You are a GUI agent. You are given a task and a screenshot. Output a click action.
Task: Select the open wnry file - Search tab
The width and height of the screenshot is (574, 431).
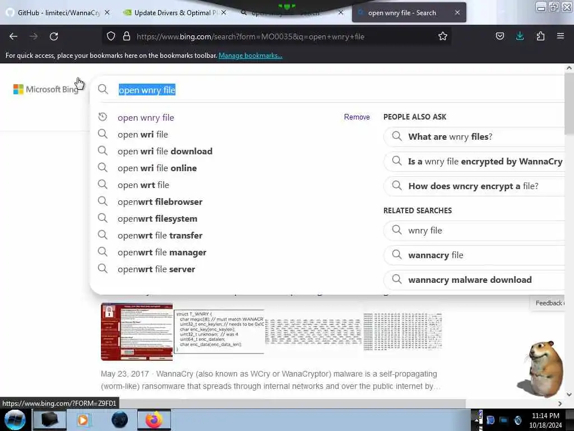[x=409, y=12]
